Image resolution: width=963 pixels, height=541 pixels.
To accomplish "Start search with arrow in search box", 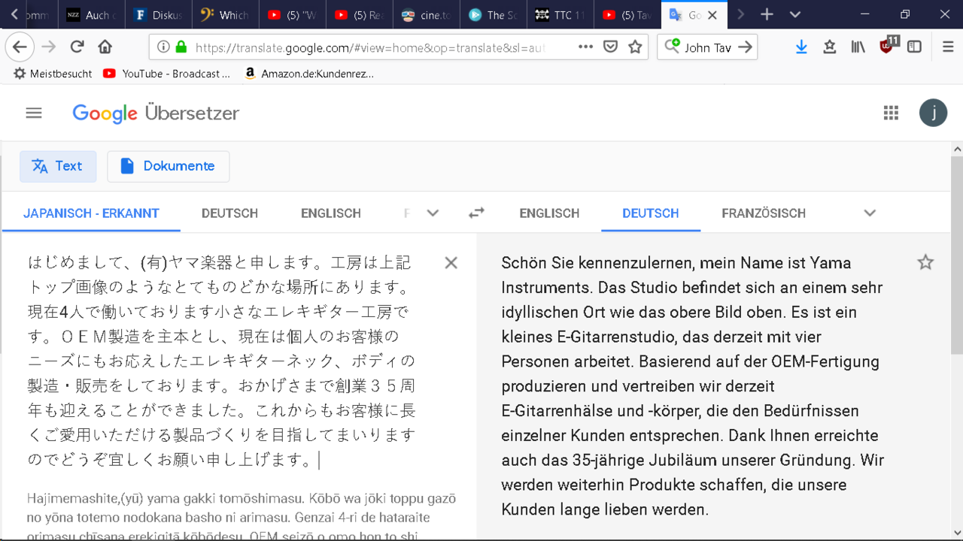I will point(745,47).
